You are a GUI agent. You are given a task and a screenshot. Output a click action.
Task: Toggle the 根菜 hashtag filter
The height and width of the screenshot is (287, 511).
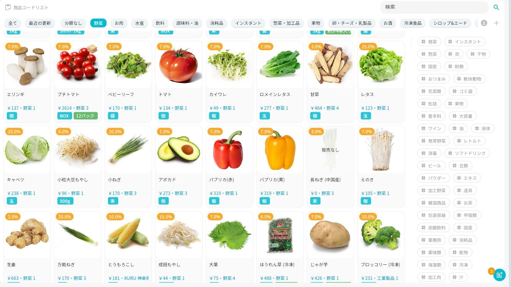[429, 42]
